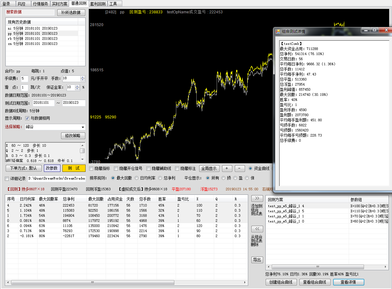The height and width of the screenshot is (289, 392).
Task: Select 损 close-position display radio
Action: (x=223, y=178)
